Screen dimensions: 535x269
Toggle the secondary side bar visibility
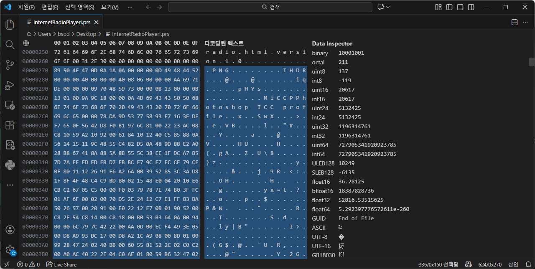coord(471,7)
